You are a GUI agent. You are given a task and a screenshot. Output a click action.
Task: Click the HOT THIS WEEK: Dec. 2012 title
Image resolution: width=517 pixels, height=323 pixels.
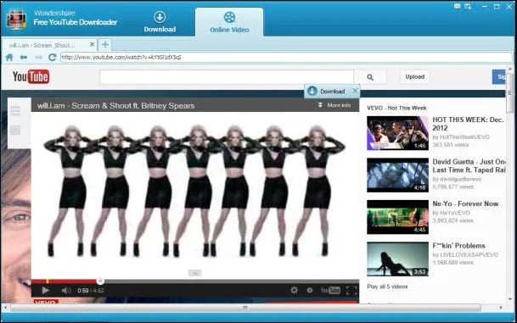(468, 124)
